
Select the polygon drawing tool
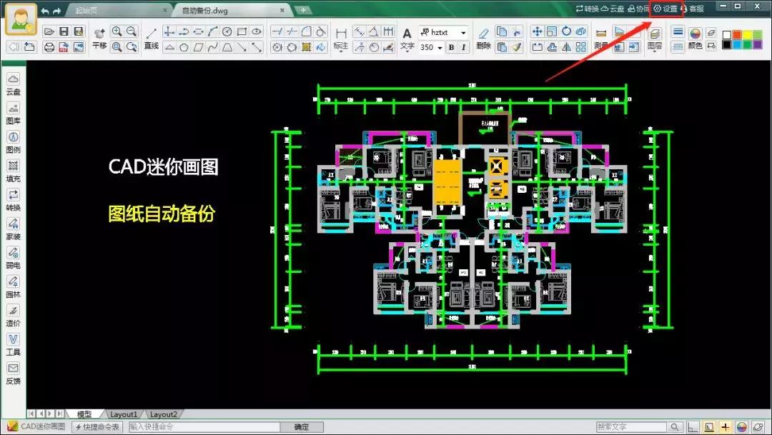(x=184, y=47)
